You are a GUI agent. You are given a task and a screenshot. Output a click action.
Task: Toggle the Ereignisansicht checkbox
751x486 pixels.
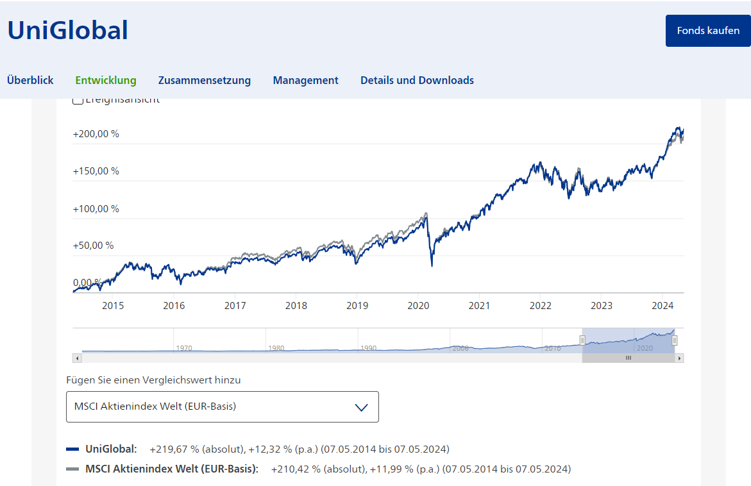78,100
